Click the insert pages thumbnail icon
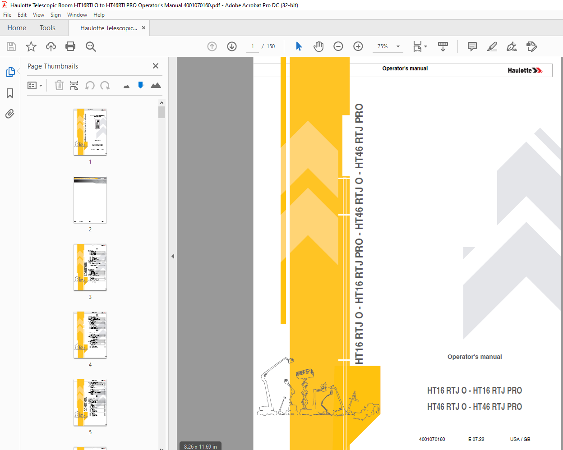The height and width of the screenshot is (450, 563). 74,85
